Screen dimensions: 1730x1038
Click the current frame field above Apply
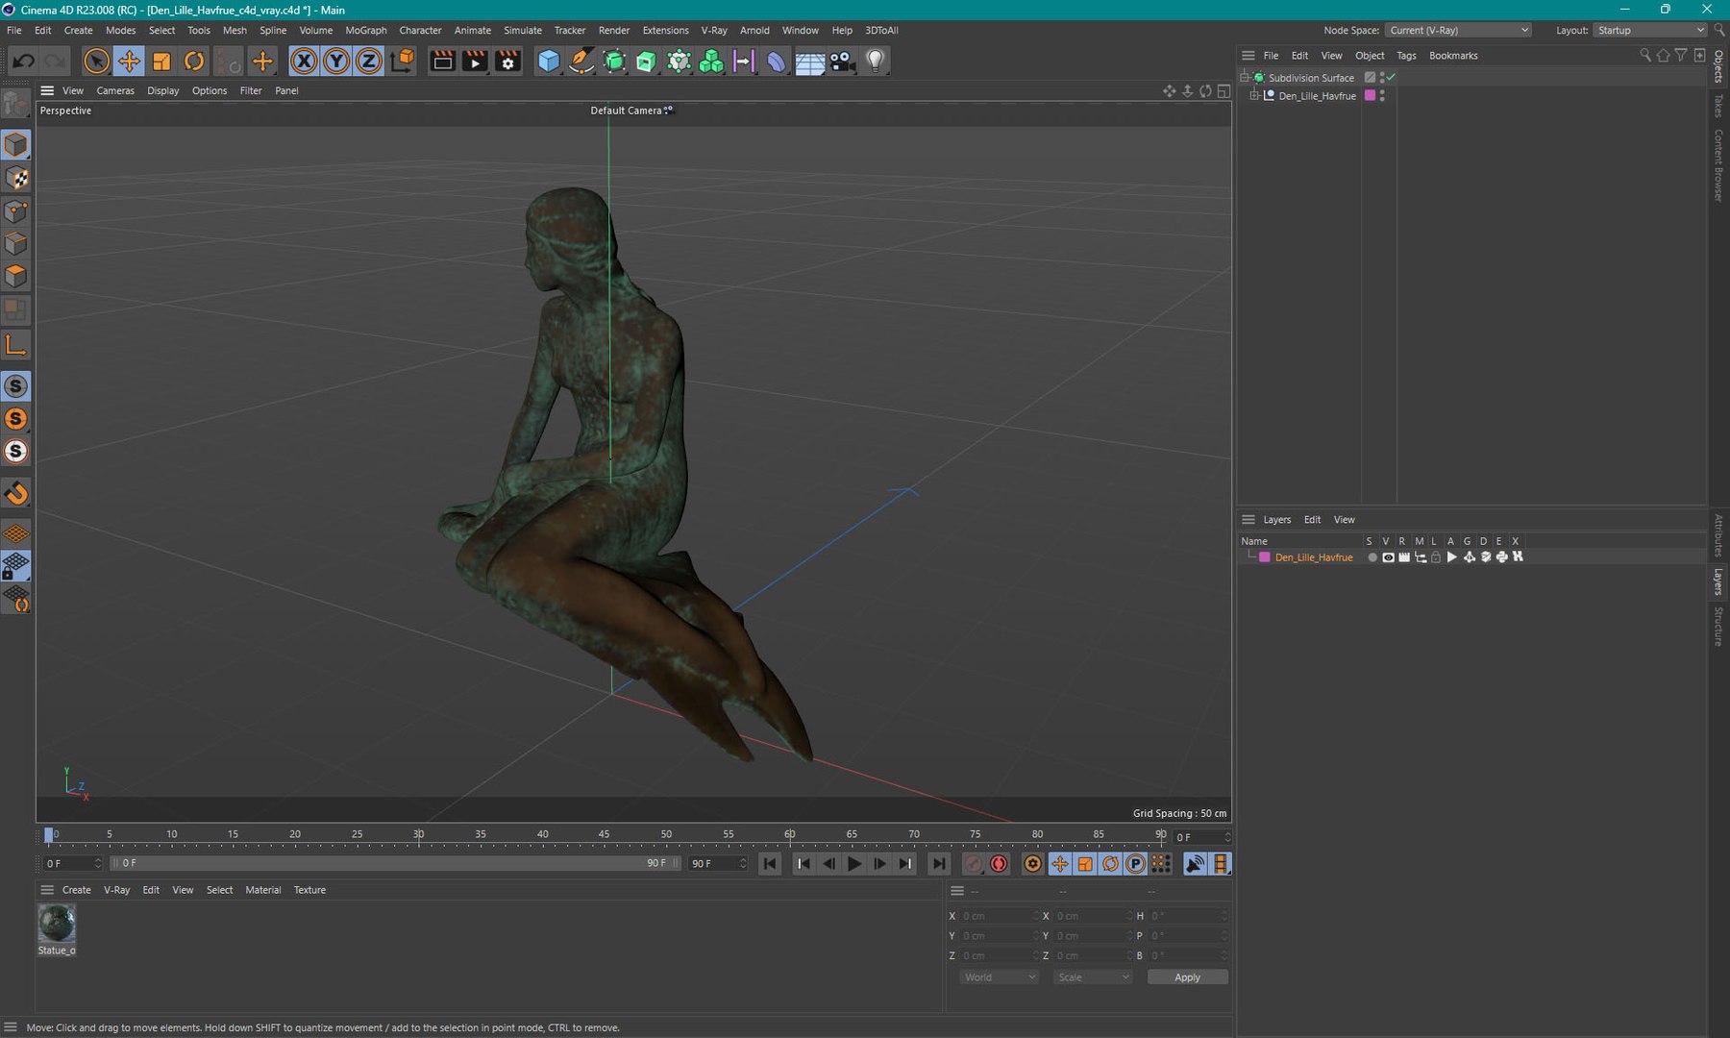1201,838
